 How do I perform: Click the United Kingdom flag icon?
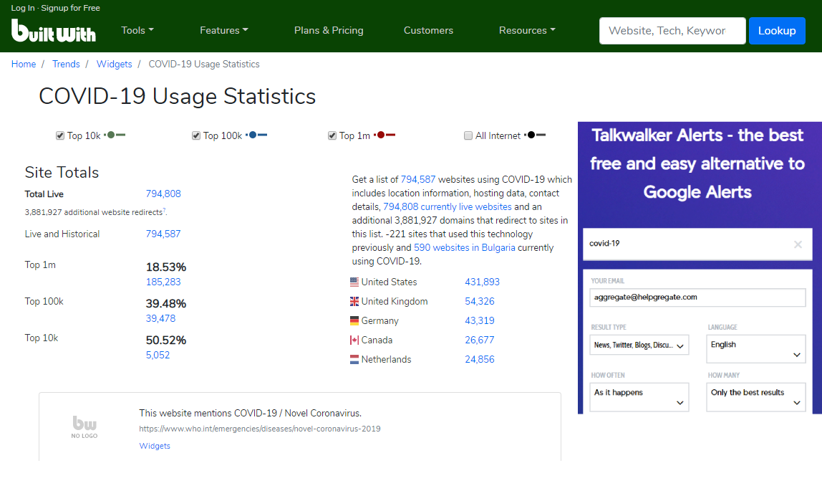click(354, 302)
